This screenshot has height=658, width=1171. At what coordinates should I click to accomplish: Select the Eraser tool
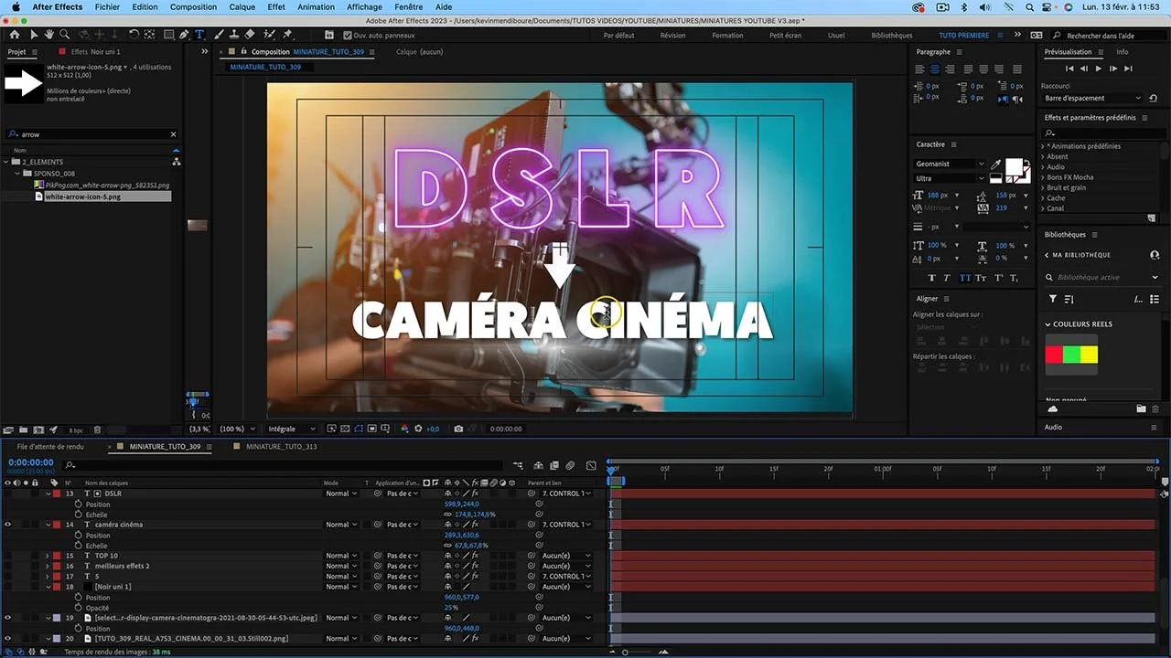coord(250,35)
